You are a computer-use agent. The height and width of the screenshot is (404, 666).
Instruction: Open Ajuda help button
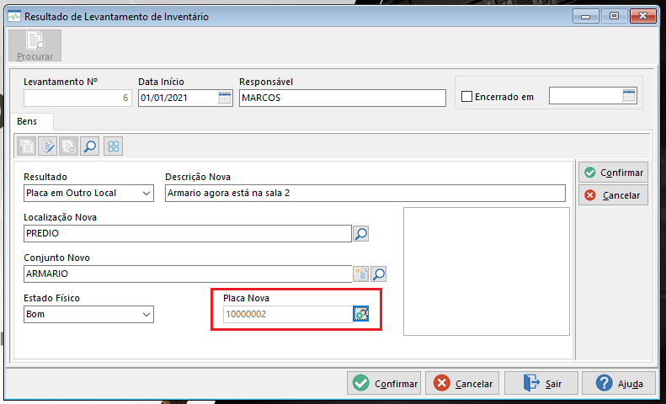pyautogui.click(x=618, y=384)
